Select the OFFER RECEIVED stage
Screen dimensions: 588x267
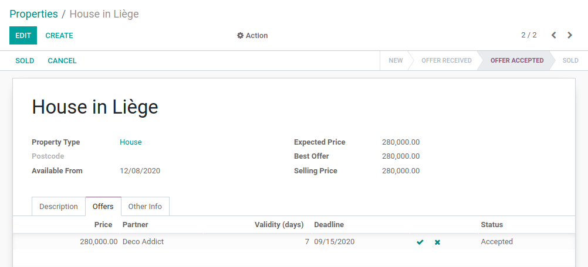click(x=446, y=61)
